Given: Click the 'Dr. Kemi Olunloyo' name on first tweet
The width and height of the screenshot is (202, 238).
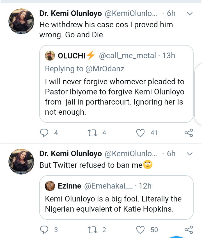Looking at the screenshot, I should pyautogui.click(x=70, y=13).
